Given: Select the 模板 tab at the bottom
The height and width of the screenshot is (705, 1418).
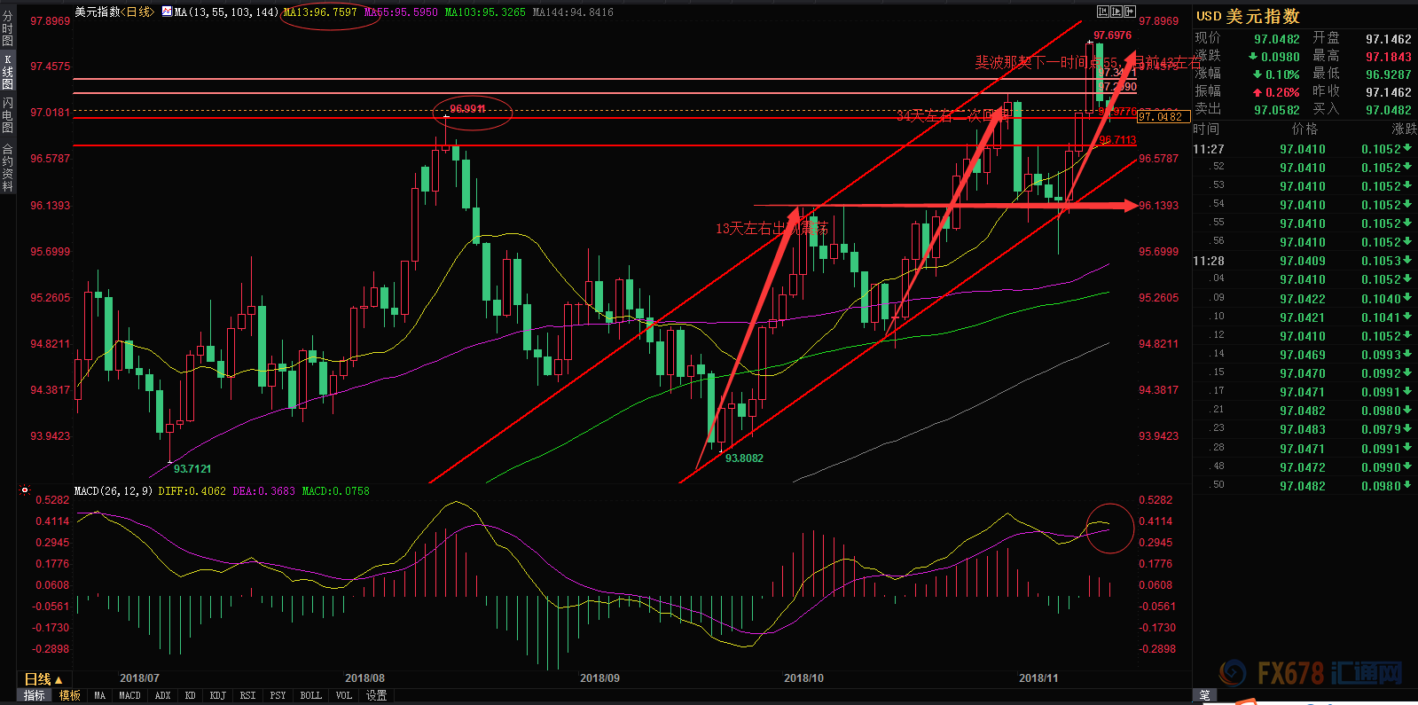Looking at the screenshot, I should (x=70, y=696).
